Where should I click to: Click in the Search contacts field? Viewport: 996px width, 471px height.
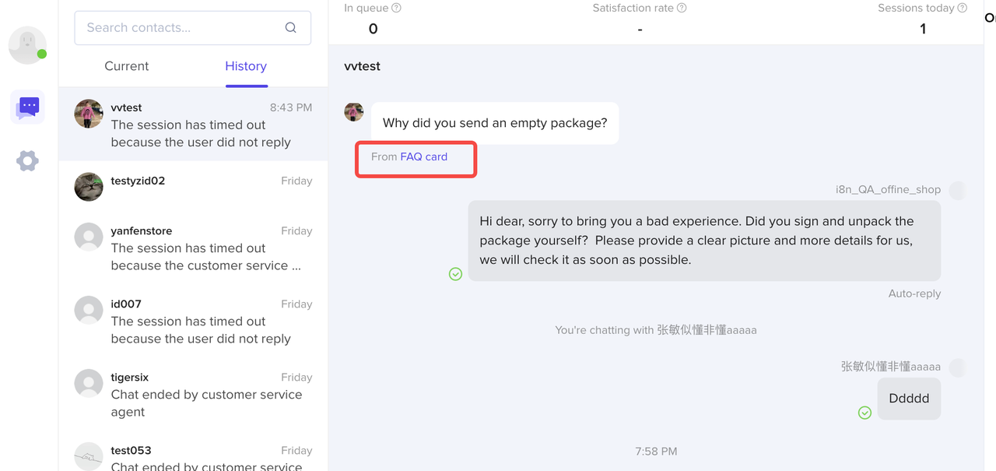(179, 28)
